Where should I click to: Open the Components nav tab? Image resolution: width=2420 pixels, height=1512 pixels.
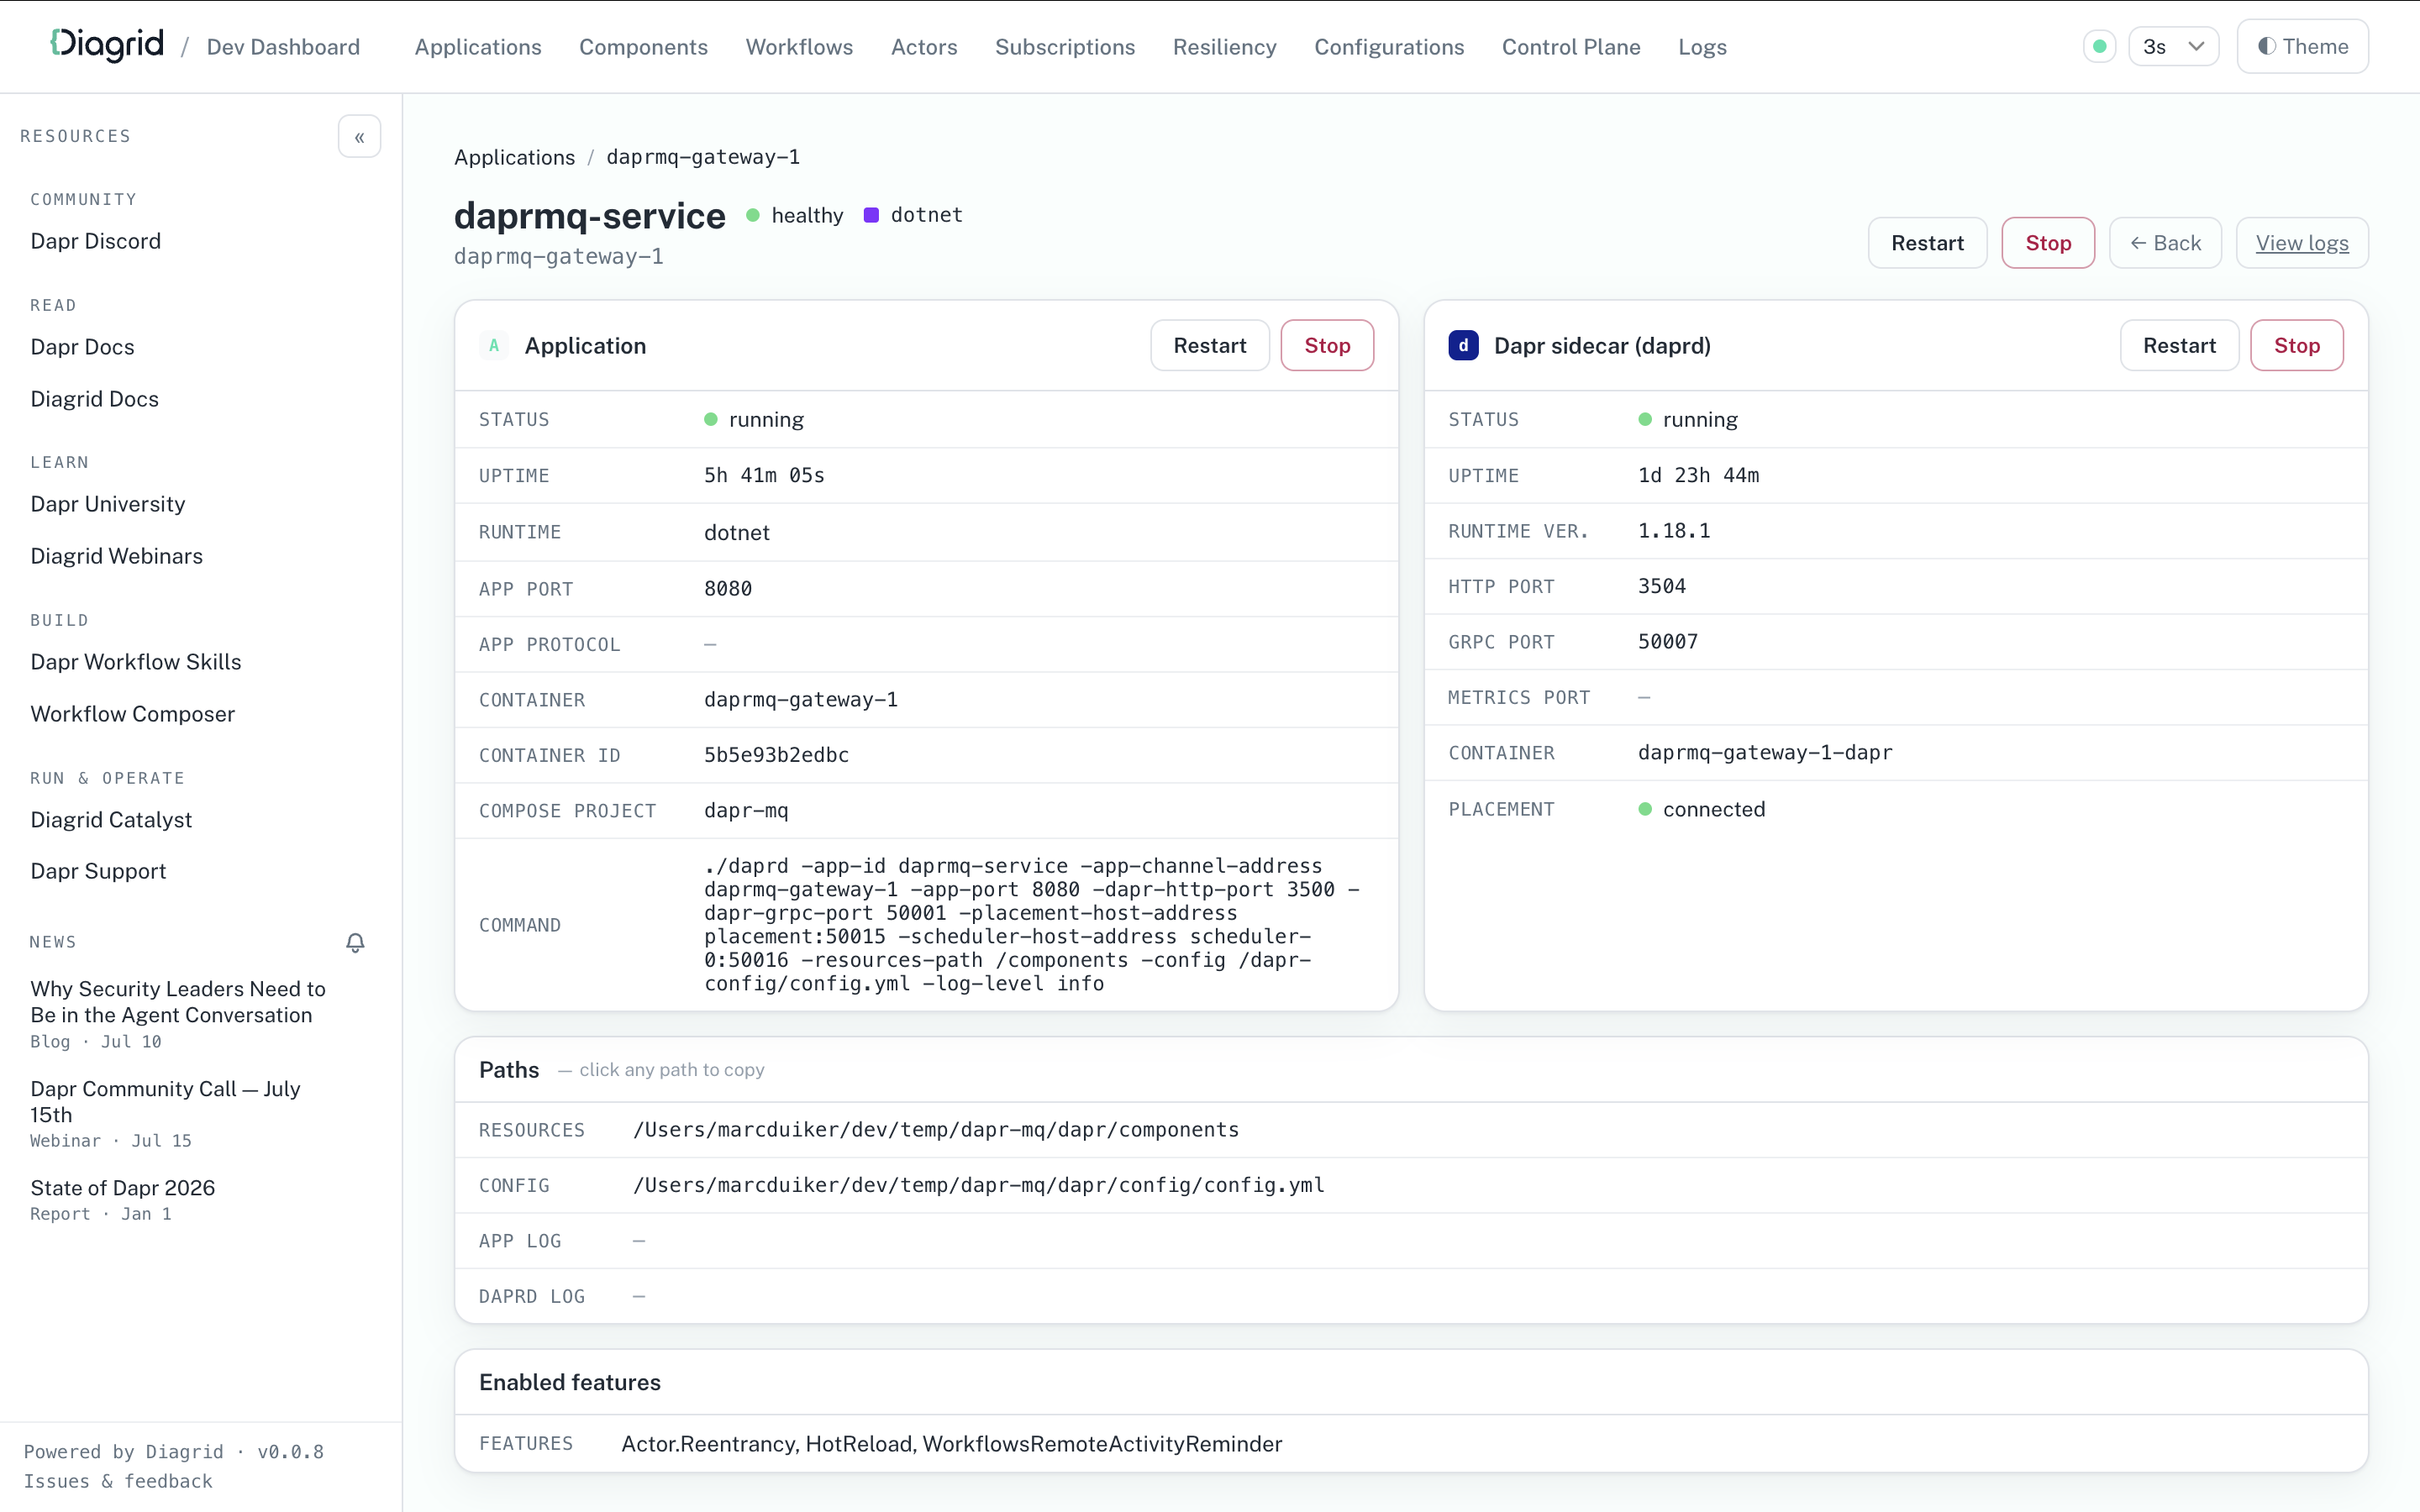(x=643, y=47)
